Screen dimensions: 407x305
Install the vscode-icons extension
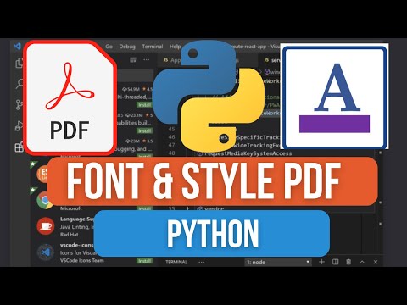point(144,261)
